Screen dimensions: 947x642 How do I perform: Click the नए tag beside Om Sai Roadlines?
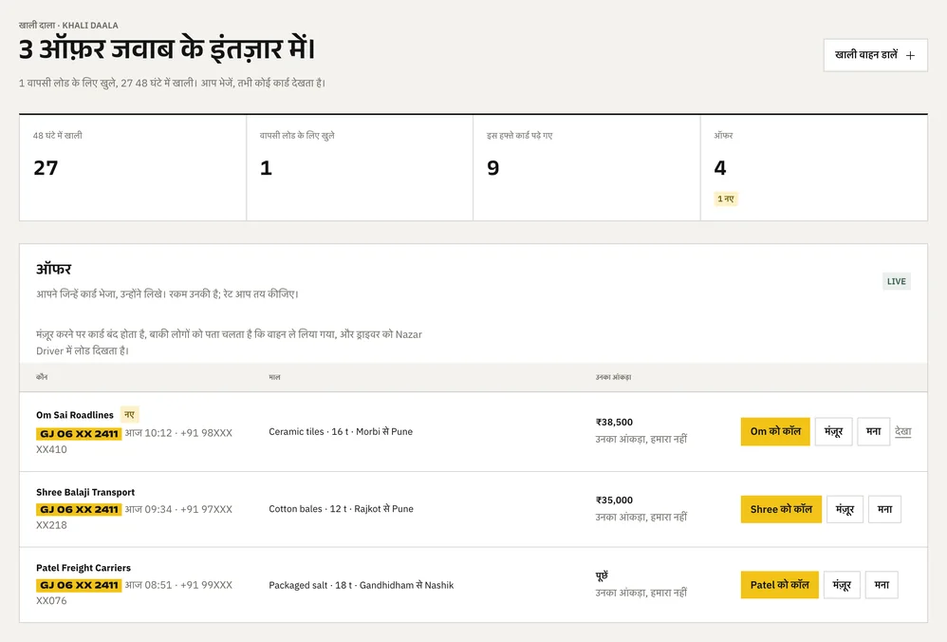pos(129,415)
